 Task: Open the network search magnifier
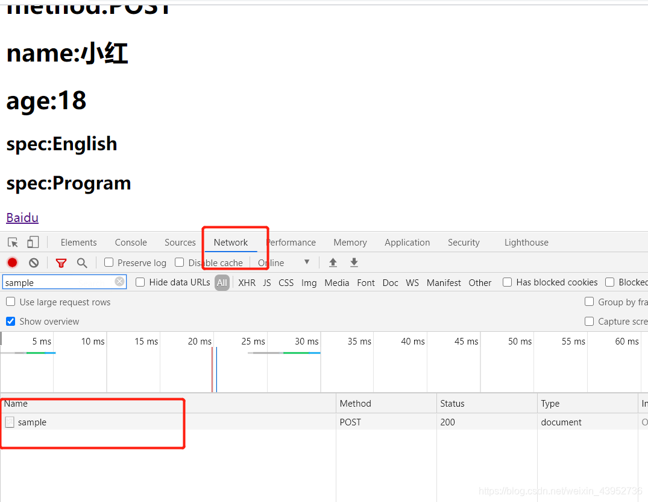pos(82,262)
